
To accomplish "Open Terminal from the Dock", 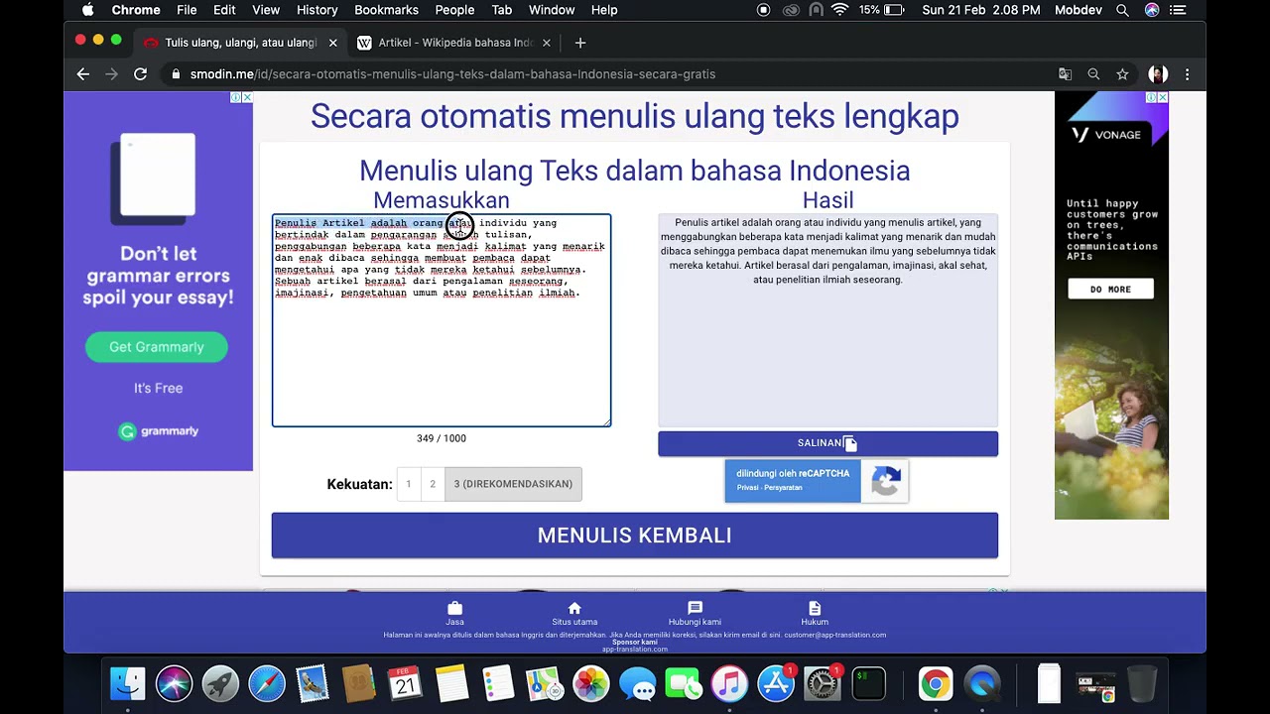I will click(x=869, y=684).
